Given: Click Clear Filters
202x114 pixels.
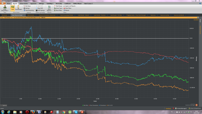Looking at the screenshot, I should [x=67, y=8].
